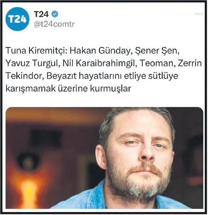Click the T24 display name
Viewport: 208px width, 215px height.
tap(41, 14)
